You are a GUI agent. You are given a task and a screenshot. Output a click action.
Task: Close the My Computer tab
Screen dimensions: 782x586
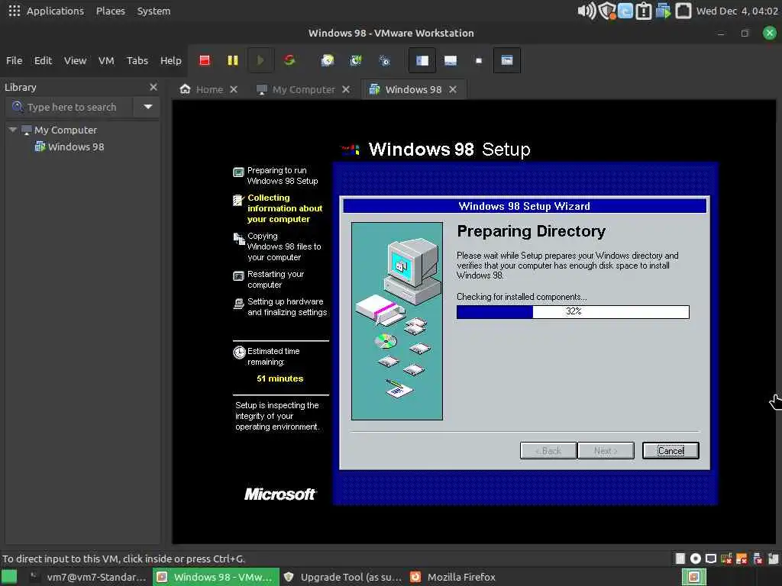[x=346, y=90]
